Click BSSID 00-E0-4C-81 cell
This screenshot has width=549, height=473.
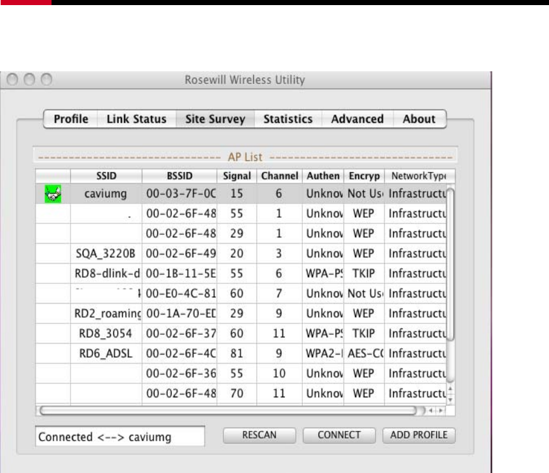point(180,293)
